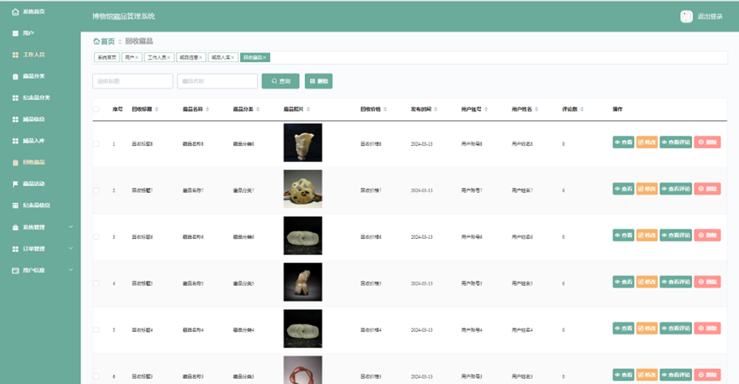The image size is (739, 384).
Task: Open 纪念品信息 in the sidebar
Action: point(31,205)
